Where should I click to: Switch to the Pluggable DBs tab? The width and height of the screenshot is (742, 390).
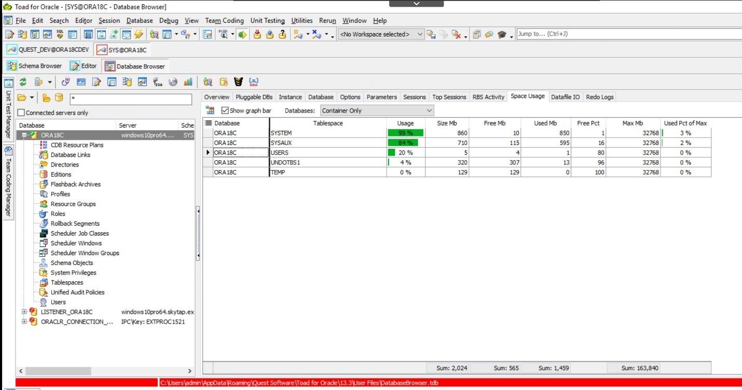click(254, 97)
